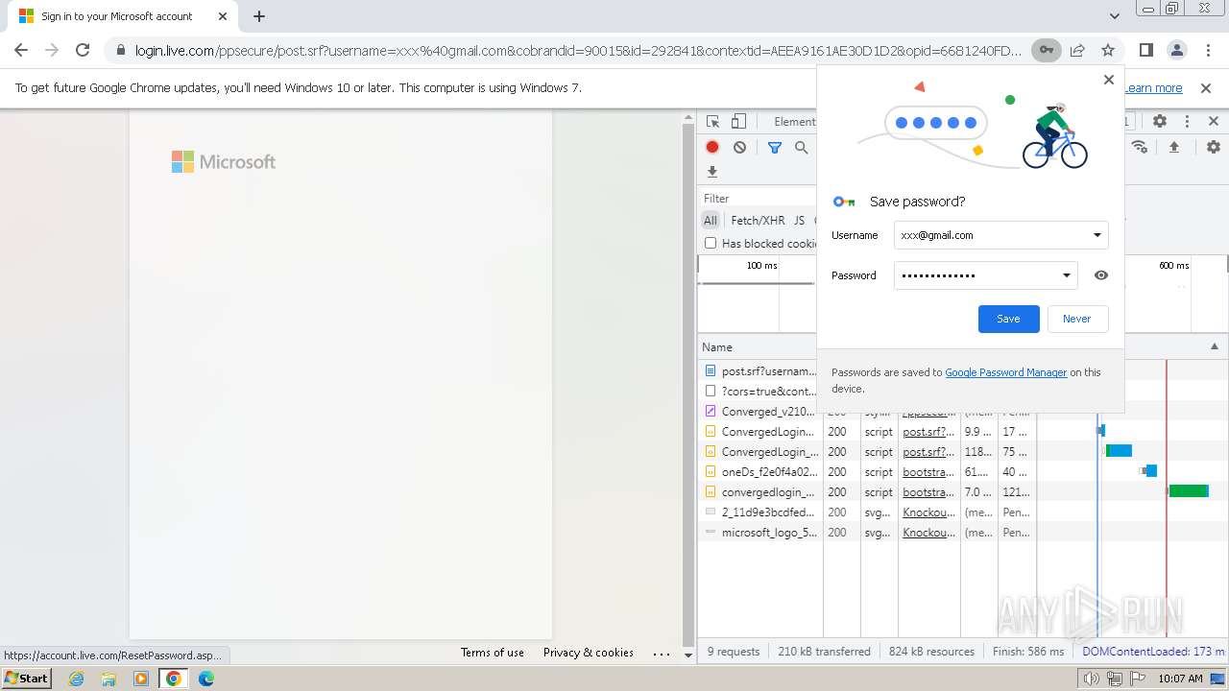Screen dimensions: 1229x691
Task: Open Network panel settings gear
Action: (1214, 147)
